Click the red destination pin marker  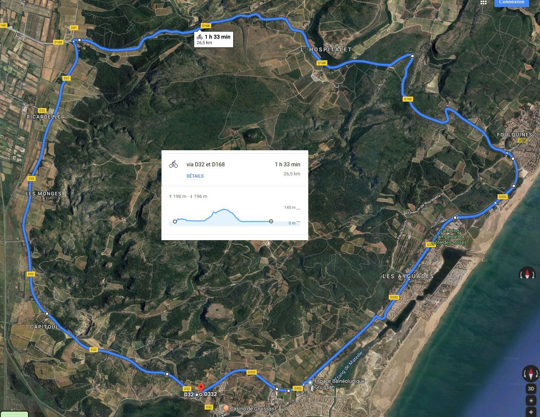[200, 388]
